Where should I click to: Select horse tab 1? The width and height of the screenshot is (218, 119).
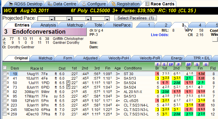coord(146,25)
